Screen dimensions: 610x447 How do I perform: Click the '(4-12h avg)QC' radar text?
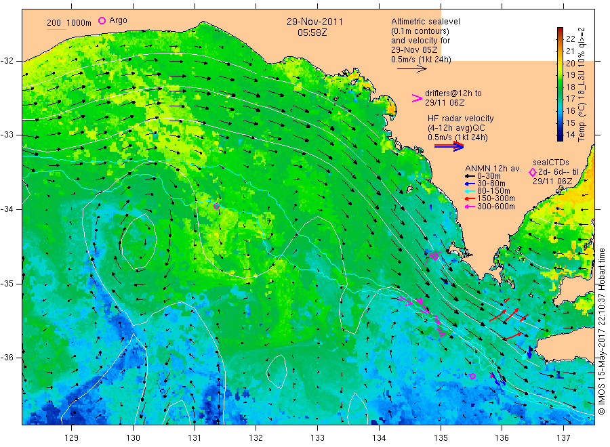tap(456, 128)
